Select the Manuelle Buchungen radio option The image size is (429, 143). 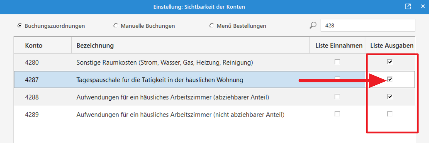click(115, 26)
